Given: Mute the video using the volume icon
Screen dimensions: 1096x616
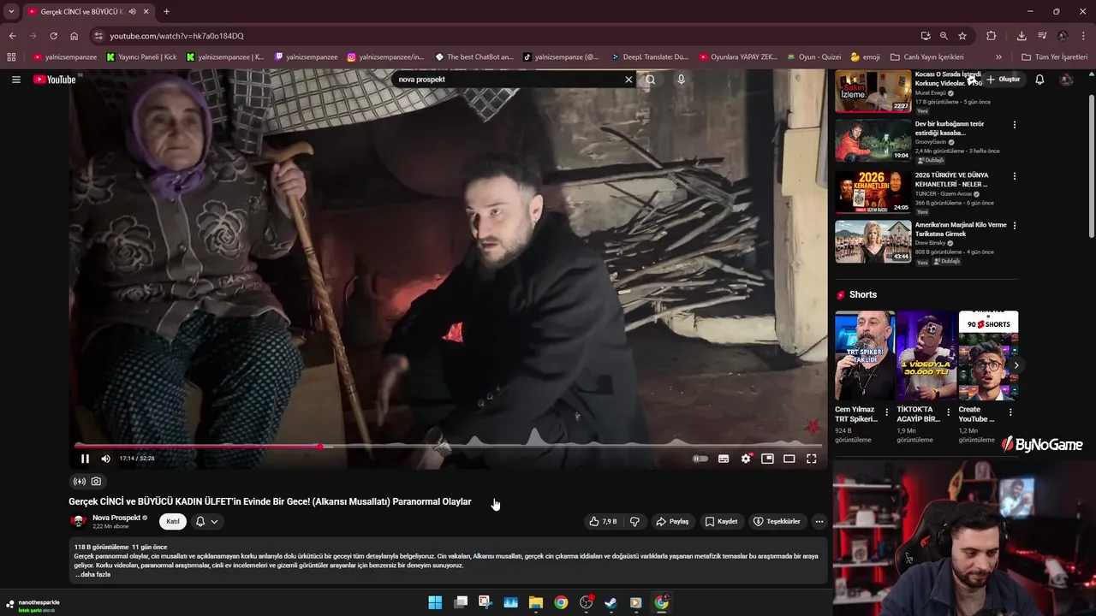Looking at the screenshot, I should (x=106, y=459).
